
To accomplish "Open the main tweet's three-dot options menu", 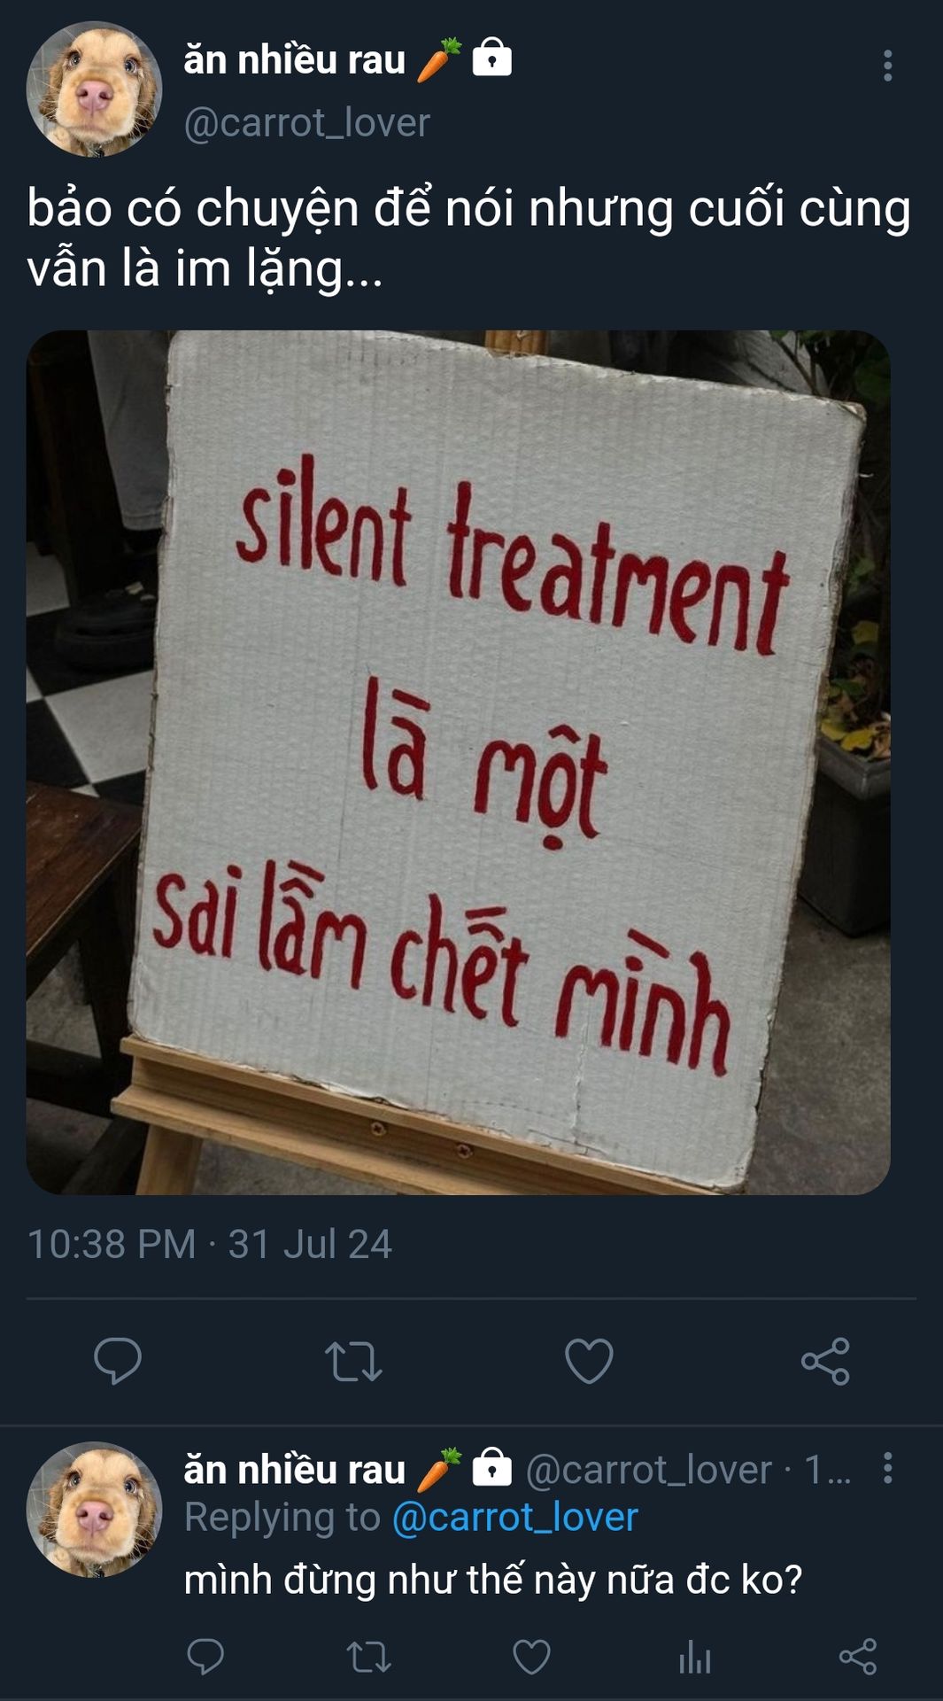I will click(x=887, y=66).
